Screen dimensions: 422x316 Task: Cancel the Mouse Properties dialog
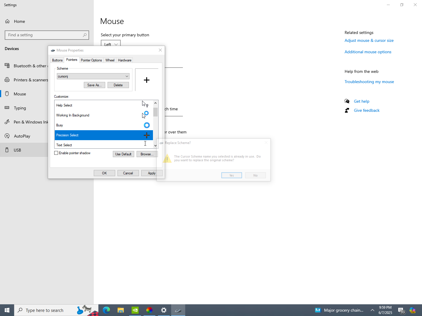tap(128, 173)
